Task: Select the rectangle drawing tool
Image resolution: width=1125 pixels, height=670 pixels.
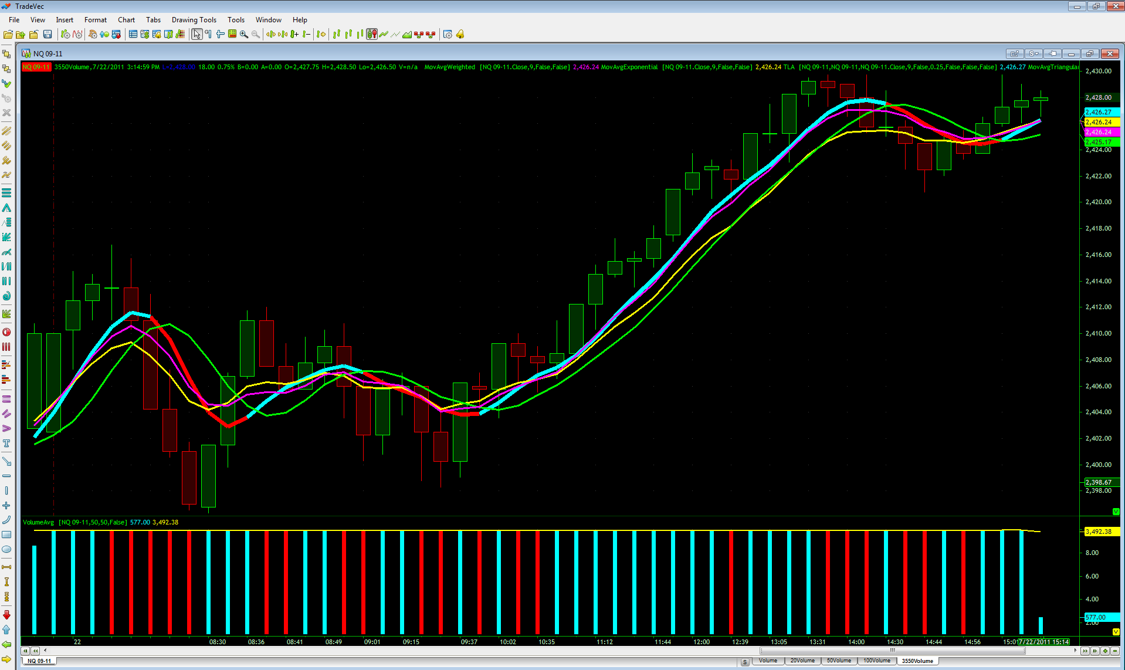Action: tap(6, 534)
